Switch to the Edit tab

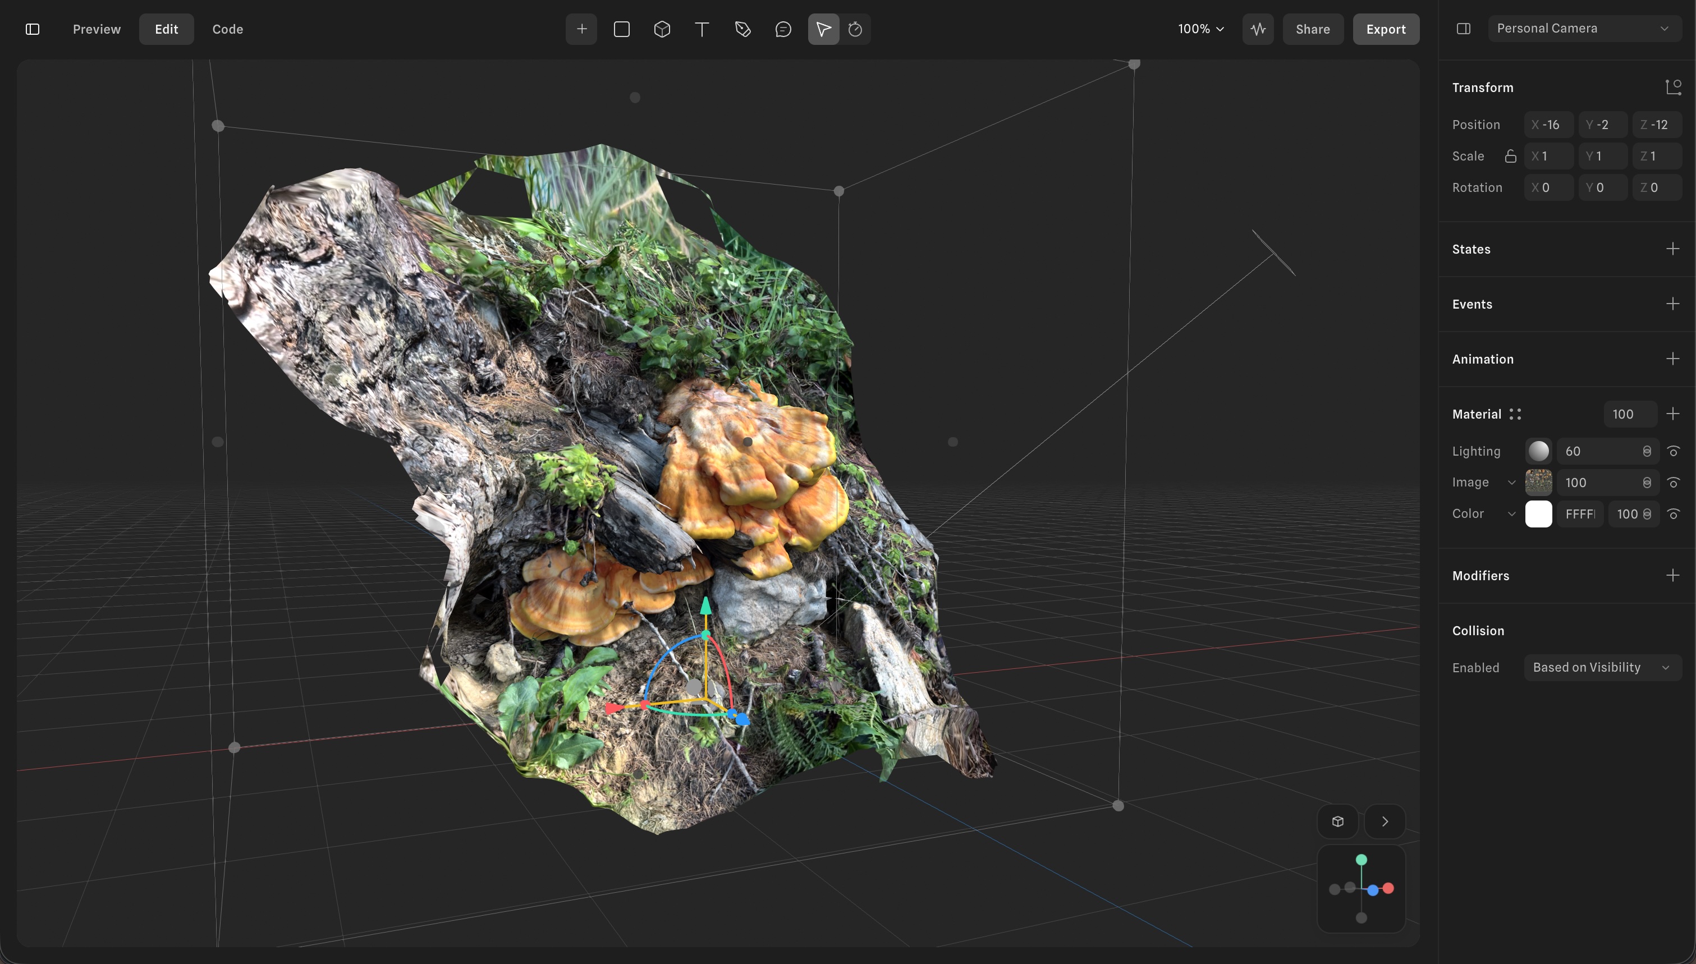[x=166, y=29]
